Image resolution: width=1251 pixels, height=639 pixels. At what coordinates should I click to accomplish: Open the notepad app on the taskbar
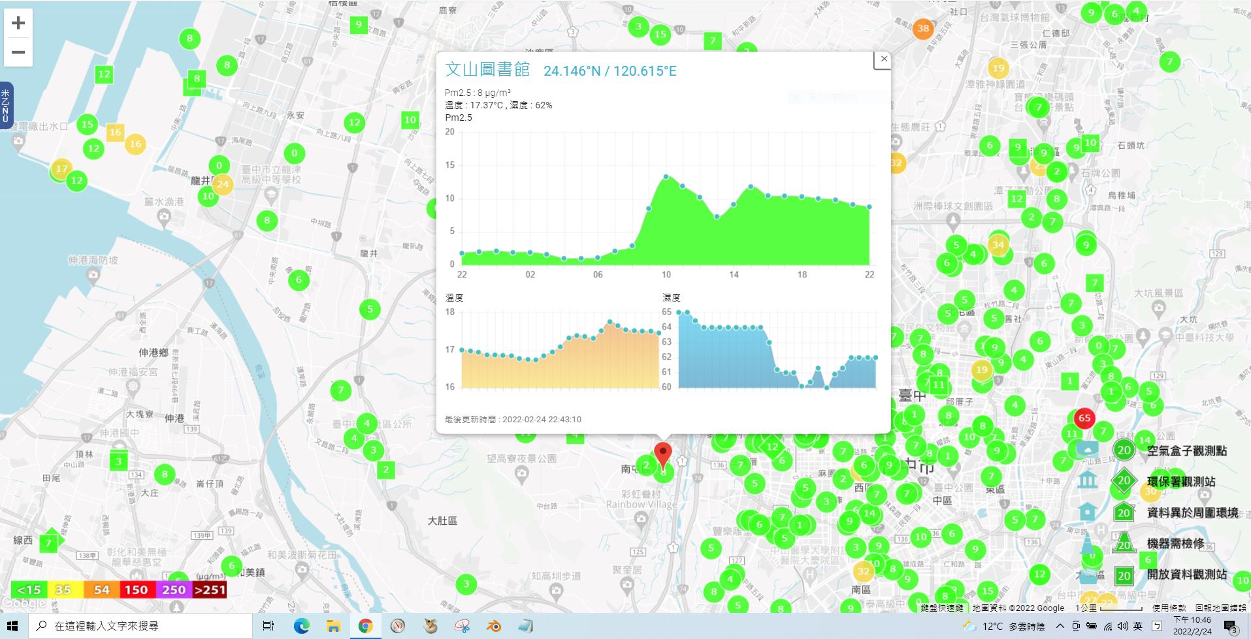point(526,626)
